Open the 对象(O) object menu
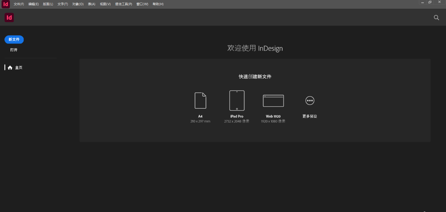This screenshot has height=212, width=446. point(78,4)
